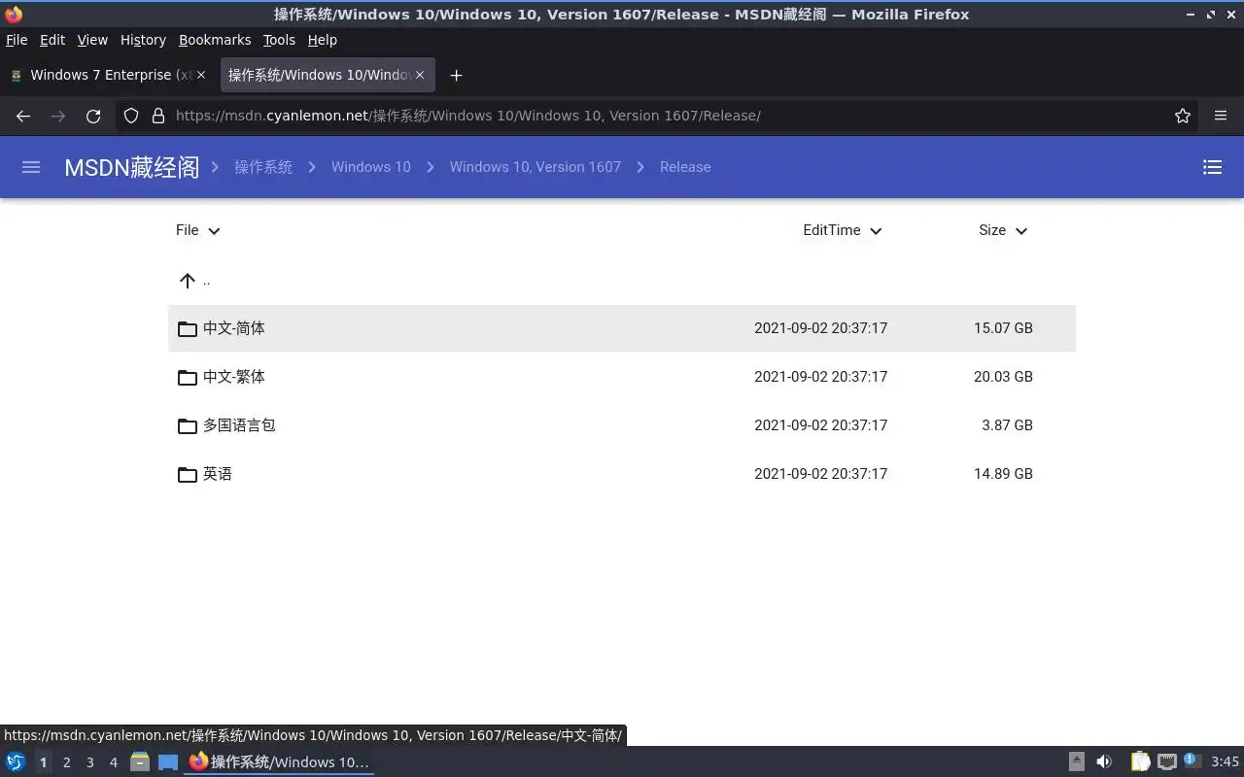Click the MSDN藏经阁 site title
The image size is (1244, 777).
tap(131, 167)
